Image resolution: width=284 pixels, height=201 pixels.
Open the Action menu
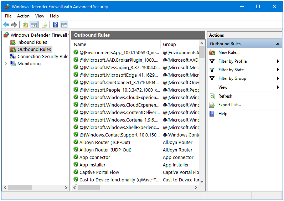pos(23,16)
